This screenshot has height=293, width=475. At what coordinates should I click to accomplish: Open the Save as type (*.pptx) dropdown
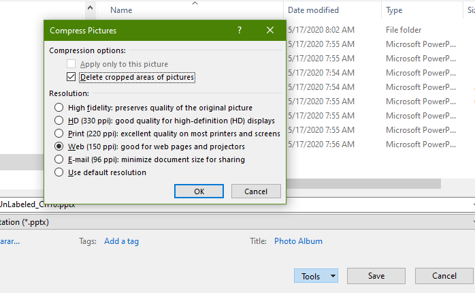pyautogui.click(x=472, y=222)
